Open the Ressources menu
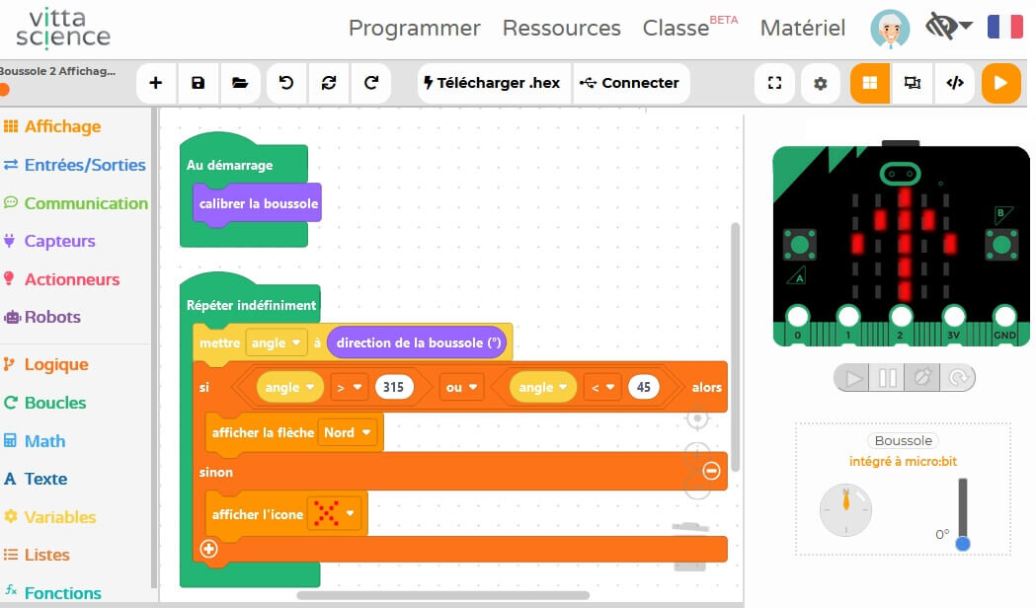Viewport: 1036px width, 608px height. [561, 29]
